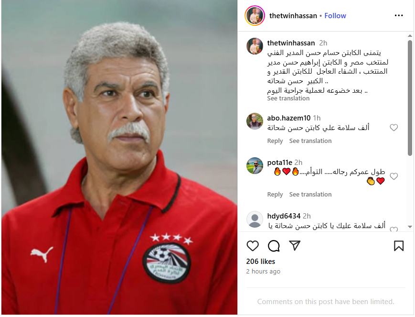Click scrollbar up arrow in comments
Image resolution: width=415 pixels, height=317 pixels.
click(x=410, y=35)
